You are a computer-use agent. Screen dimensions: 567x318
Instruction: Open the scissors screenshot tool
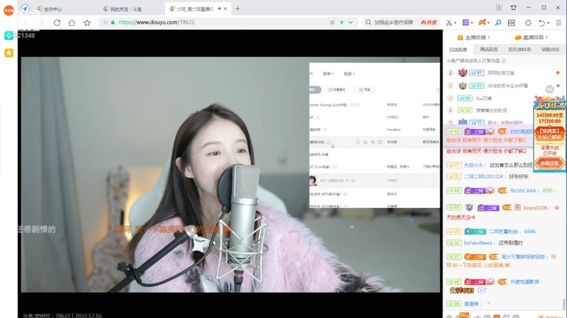click(x=449, y=22)
